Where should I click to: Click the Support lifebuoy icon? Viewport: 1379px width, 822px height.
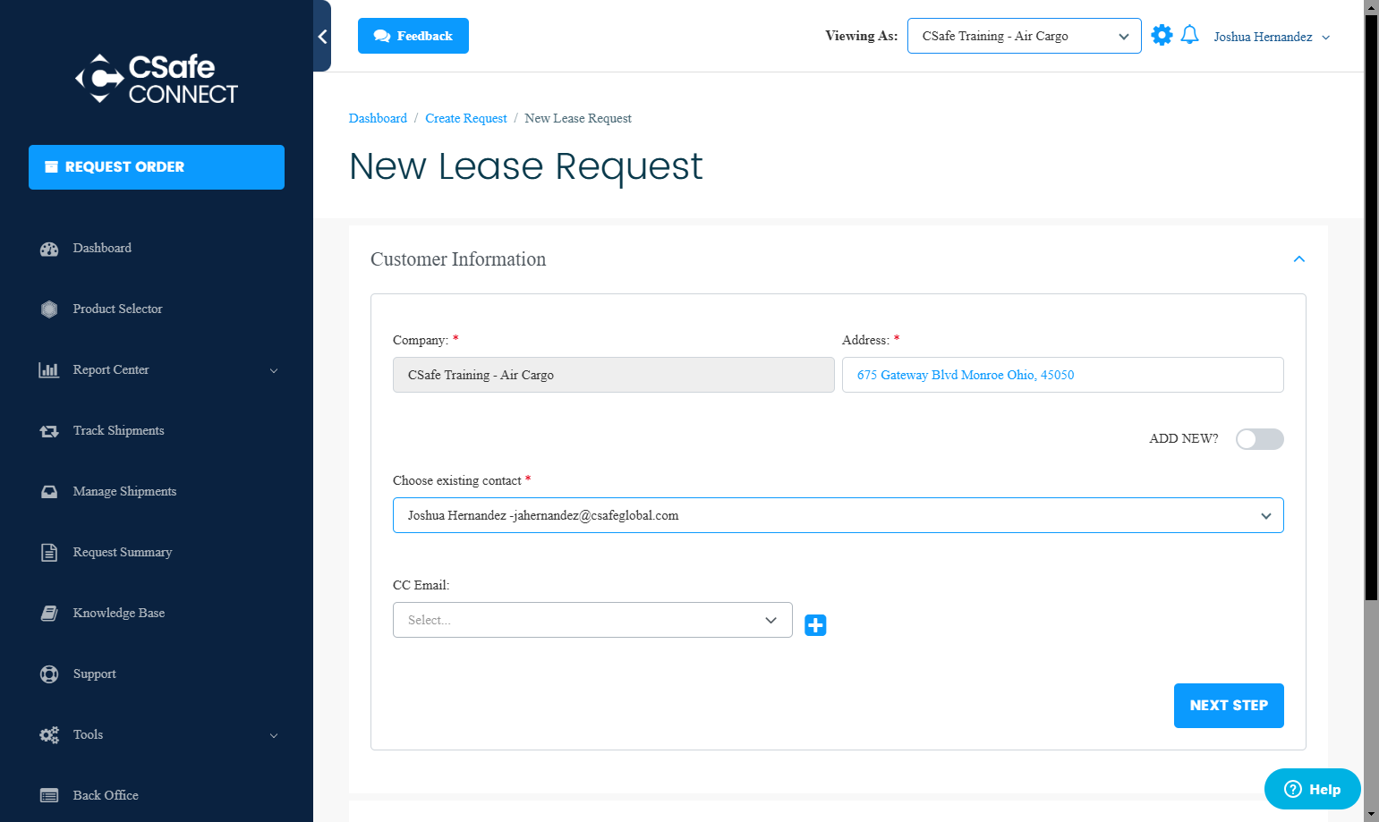(x=49, y=674)
